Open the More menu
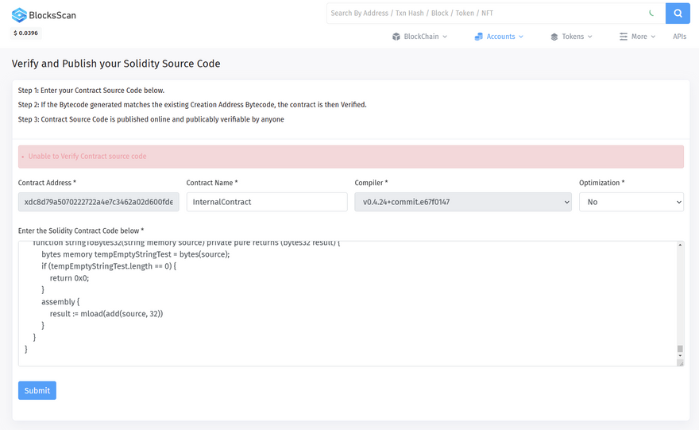The width and height of the screenshot is (699, 430). [638, 37]
